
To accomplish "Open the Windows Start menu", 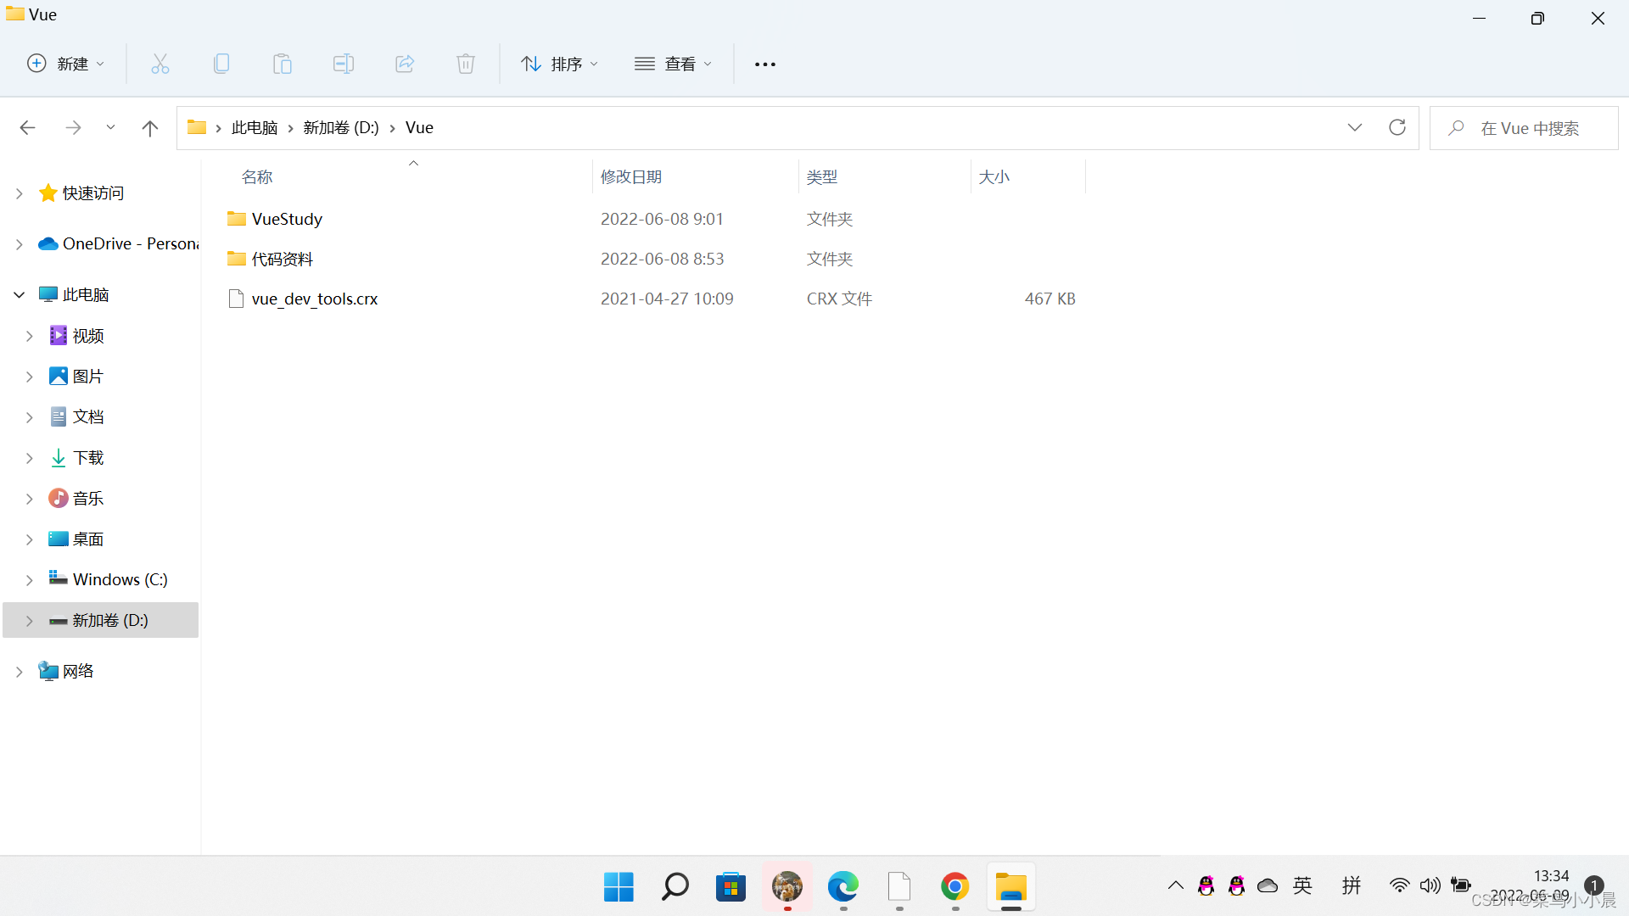I will pyautogui.click(x=619, y=887).
